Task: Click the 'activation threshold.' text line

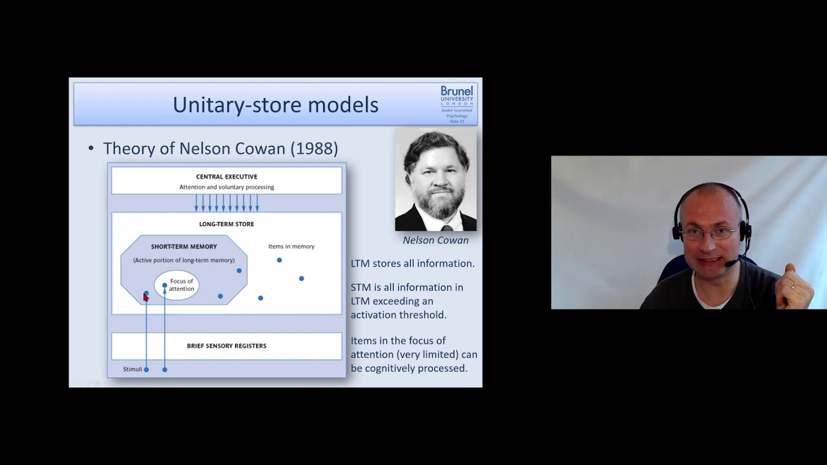Action: (399, 315)
